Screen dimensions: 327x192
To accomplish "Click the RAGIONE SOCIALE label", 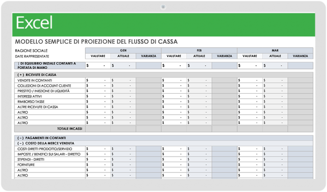I will 31,50.
